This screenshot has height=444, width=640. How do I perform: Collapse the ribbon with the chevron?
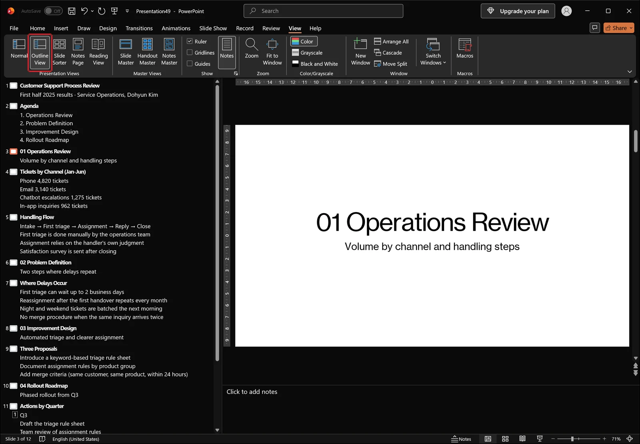point(630,72)
